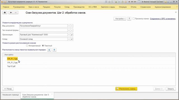
Task: Click the Распознать сканы button
Action: click(126, 89)
